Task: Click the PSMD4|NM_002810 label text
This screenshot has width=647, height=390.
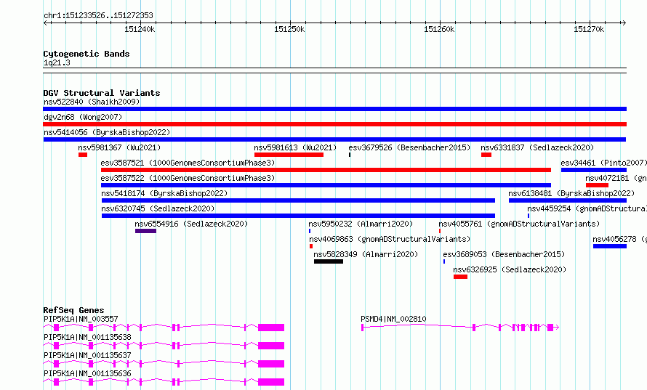Action: click(x=393, y=319)
